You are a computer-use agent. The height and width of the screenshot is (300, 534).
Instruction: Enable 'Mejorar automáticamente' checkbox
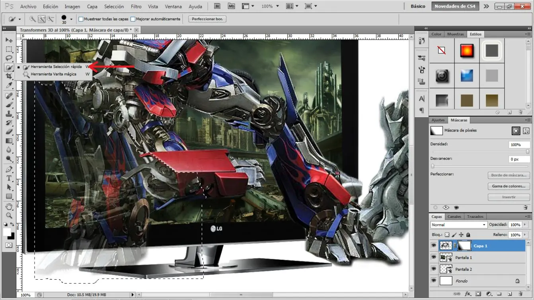click(x=133, y=19)
